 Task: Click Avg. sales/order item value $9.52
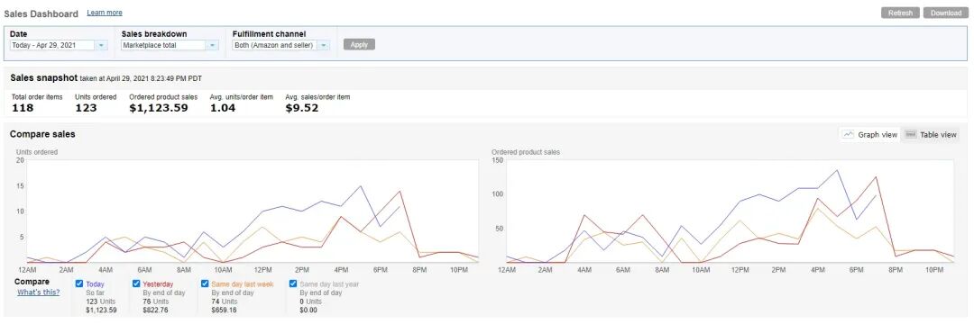[302, 108]
